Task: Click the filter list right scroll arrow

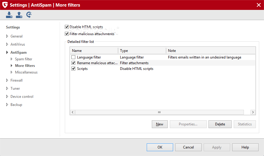Action: (253, 112)
